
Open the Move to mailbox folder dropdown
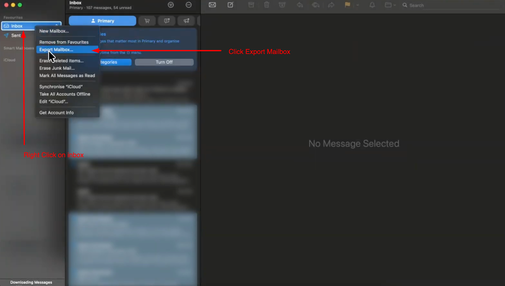[390, 5]
